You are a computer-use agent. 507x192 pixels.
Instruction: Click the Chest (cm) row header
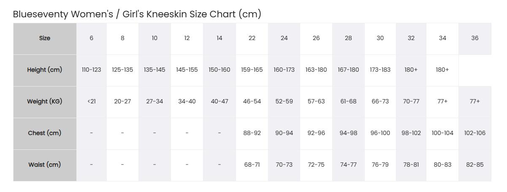coord(45,133)
